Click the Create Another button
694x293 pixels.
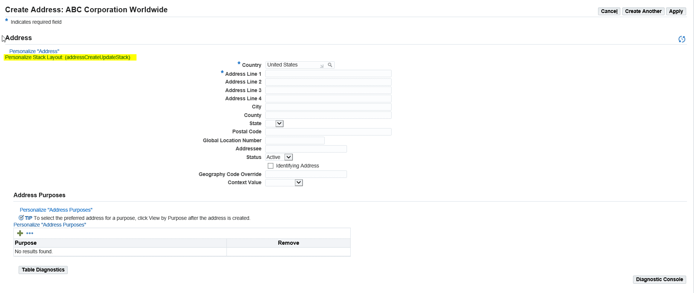pyautogui.click(x=643, y=12)
